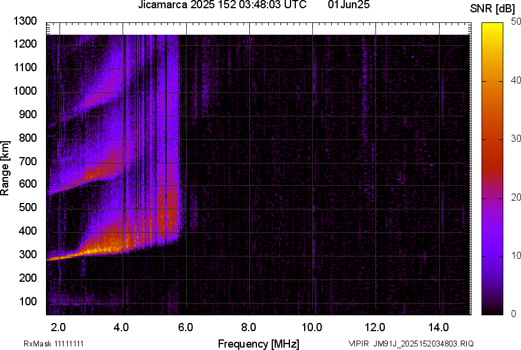Click the frequency tick label '2.0'
This screenshot has width=521, height=350.
(58, 328)
